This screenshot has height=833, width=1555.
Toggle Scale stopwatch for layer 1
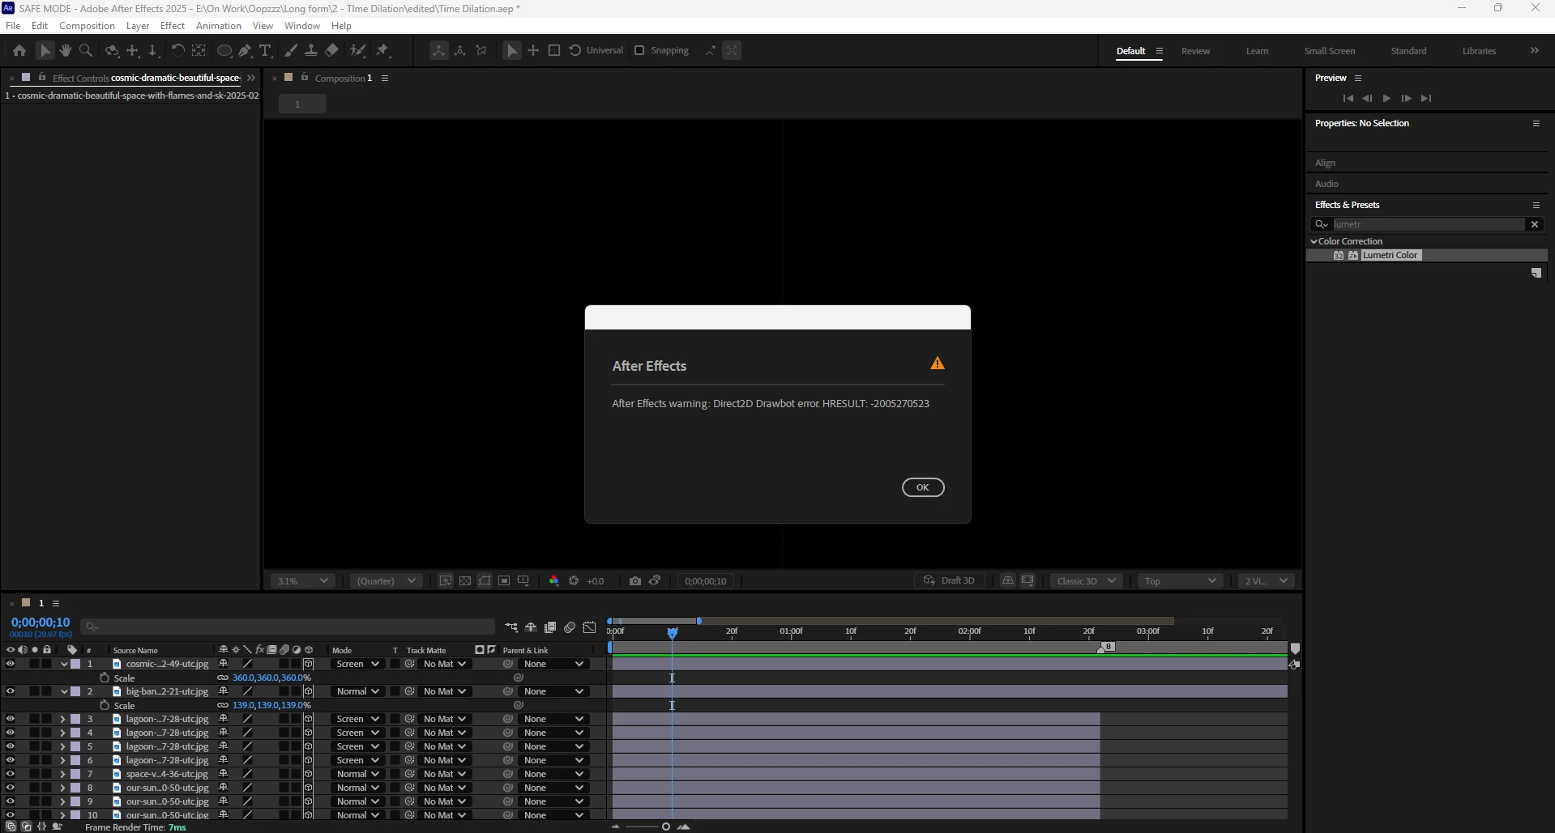(105, 678)
